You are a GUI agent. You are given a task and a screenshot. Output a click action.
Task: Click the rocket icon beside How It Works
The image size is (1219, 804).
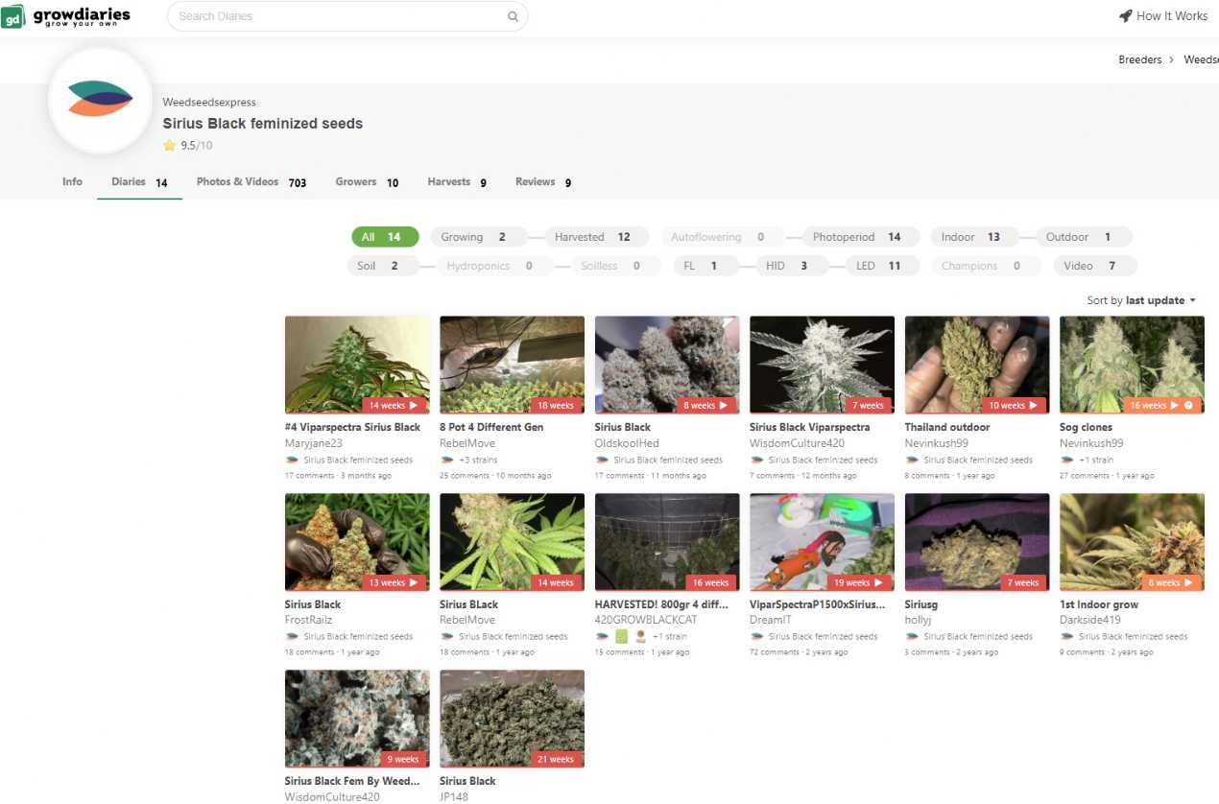tap(1125, 16)
